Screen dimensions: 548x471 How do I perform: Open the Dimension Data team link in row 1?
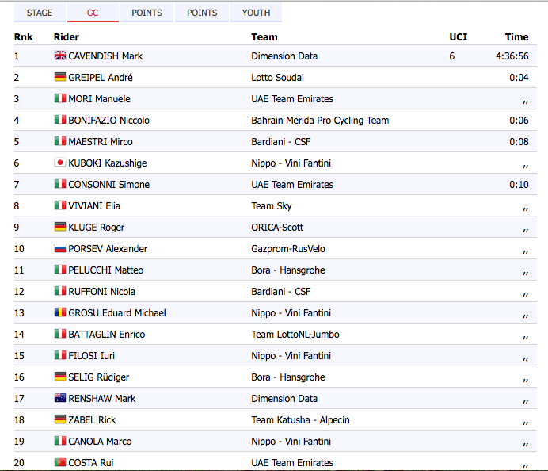(x=284, y=56)
